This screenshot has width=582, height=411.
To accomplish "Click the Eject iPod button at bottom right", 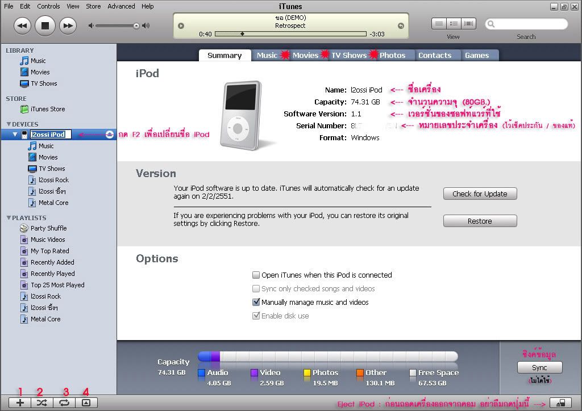I will [560, 403].
